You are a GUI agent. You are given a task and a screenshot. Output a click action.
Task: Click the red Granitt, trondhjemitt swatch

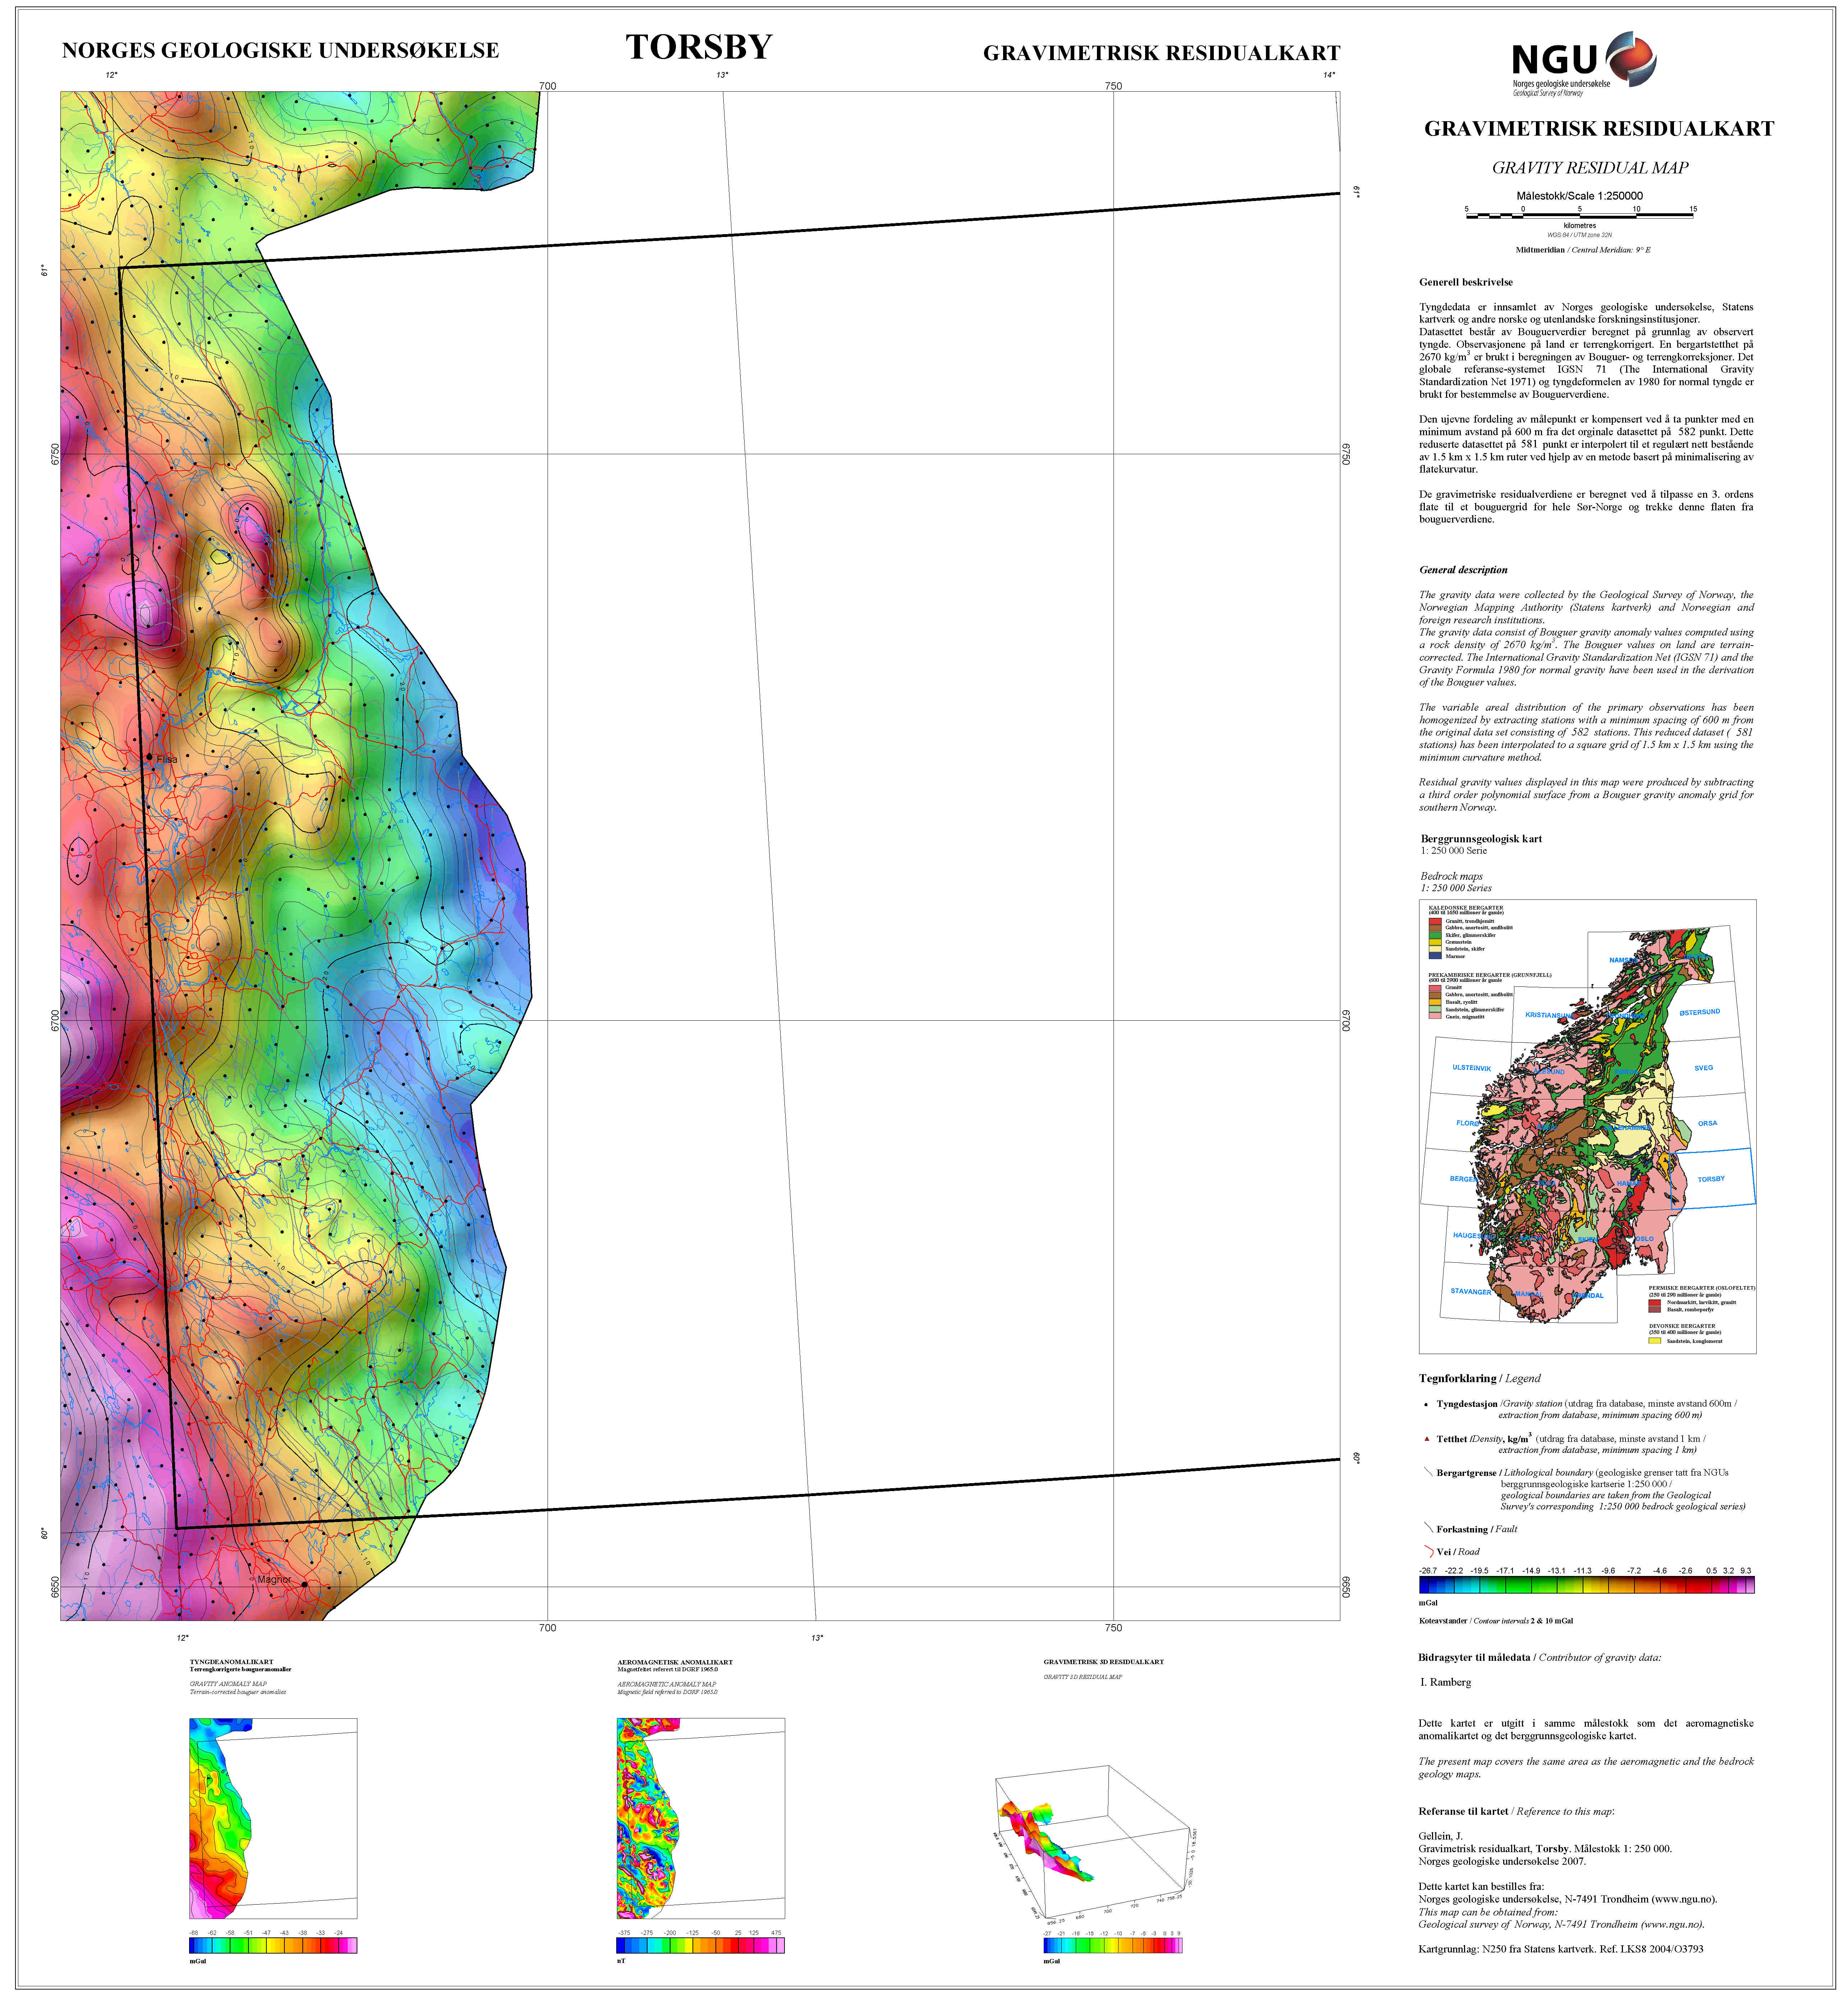tap(1435, 921)
